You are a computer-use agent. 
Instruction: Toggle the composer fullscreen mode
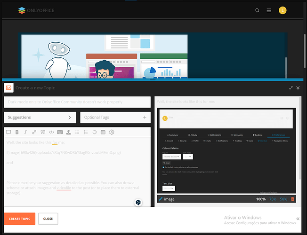pos(291,88)
